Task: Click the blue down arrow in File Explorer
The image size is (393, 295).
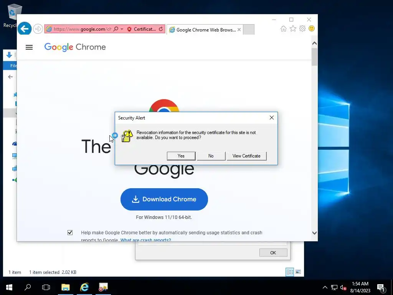Action: tap(9, 55)
